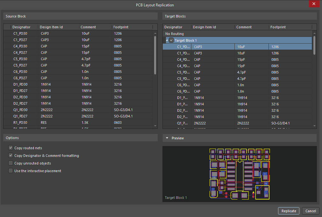Select the No Routing row

(175, 34)
